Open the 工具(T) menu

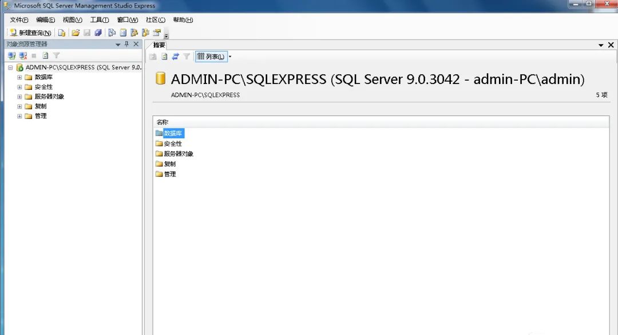coord(100,19)
